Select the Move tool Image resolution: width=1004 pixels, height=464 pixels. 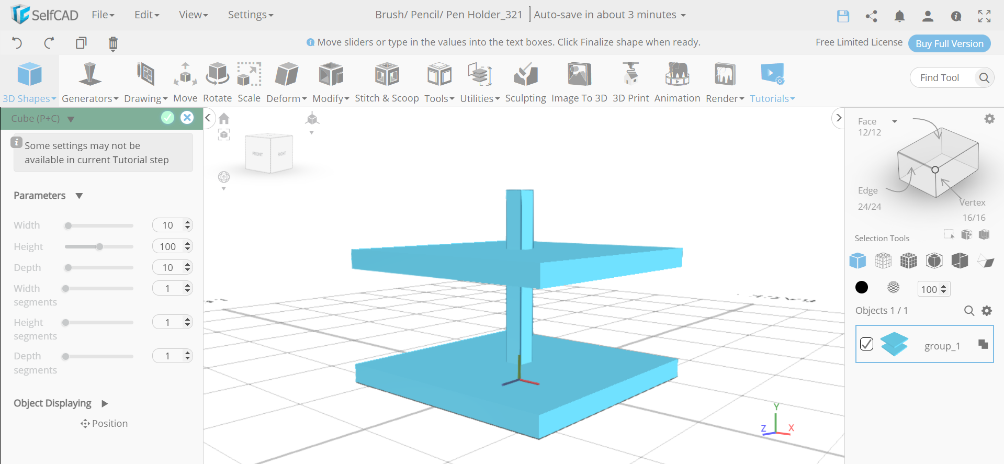tap(185, 82)
